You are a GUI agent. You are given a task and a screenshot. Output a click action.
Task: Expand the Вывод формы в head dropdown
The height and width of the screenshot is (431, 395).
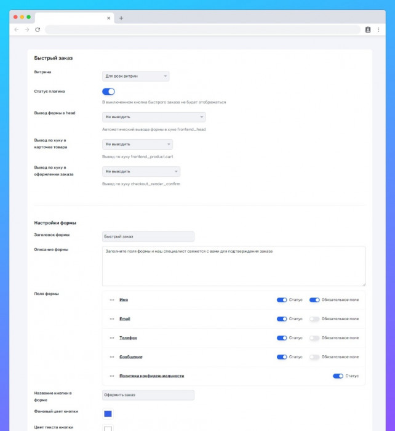point(154,117)
